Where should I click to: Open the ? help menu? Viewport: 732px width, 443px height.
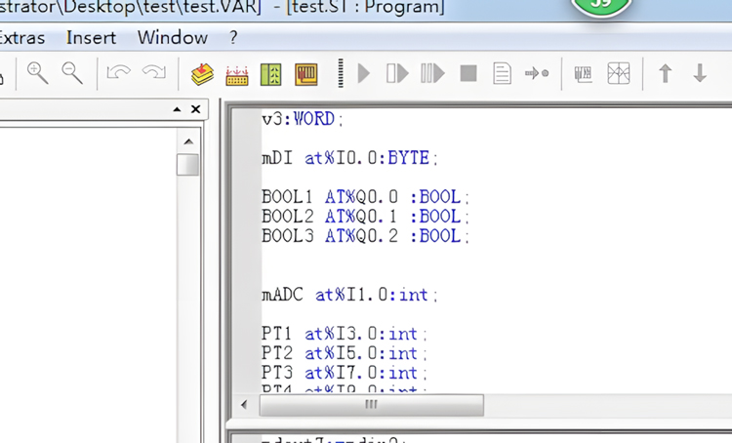(233, 38)
